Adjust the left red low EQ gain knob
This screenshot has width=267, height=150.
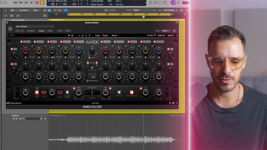(x=25, y=51)
